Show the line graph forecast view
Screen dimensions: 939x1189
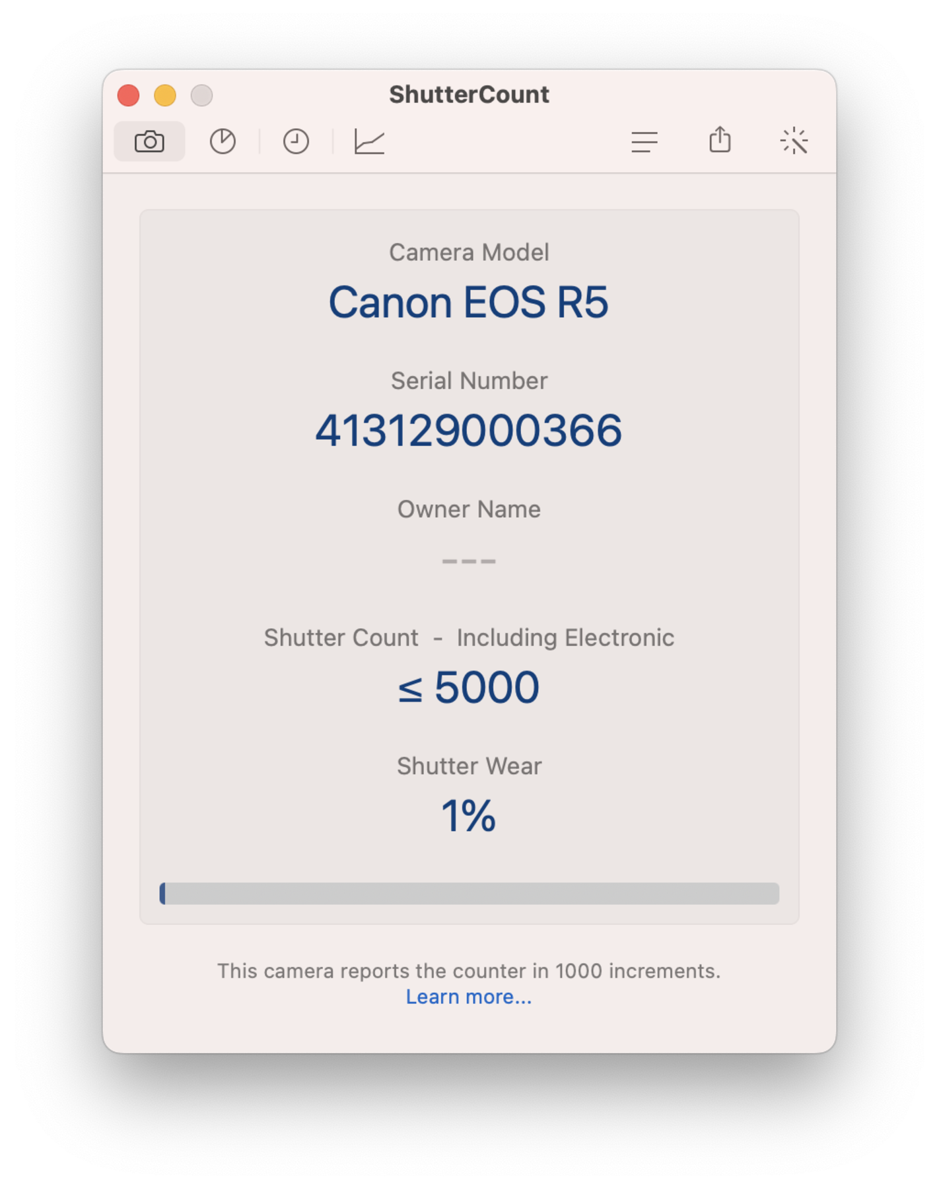tap(369, 141)
